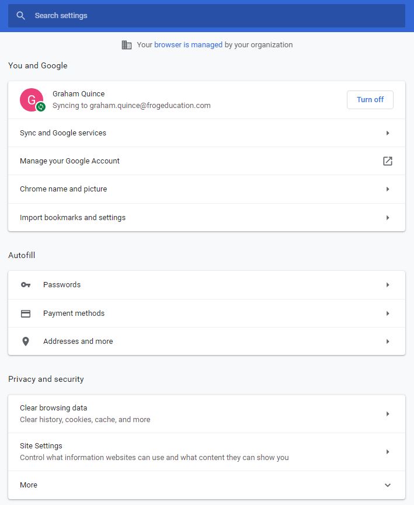Click arrow beside Clear browsing data
The height and width of the screenshot is (505, 414).
click(x=388, y=414)
